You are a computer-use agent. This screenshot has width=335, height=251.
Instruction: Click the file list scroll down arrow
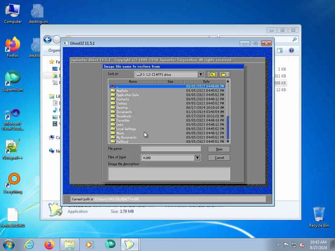pyautogui.click(x=228, y=141)
